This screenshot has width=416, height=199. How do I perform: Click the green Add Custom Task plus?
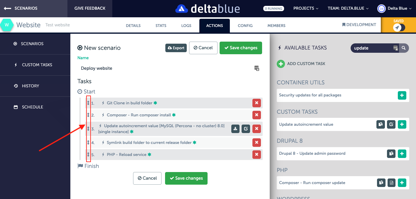click(x=281, y=64)
